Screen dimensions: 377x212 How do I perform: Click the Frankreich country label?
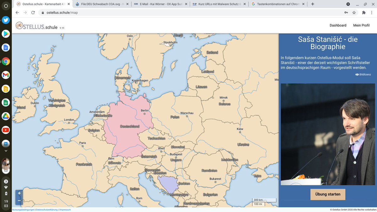coord(84,164)
